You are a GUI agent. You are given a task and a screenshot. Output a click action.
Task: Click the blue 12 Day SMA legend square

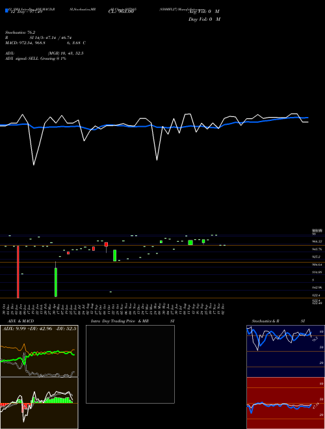(x=7, y=10)
